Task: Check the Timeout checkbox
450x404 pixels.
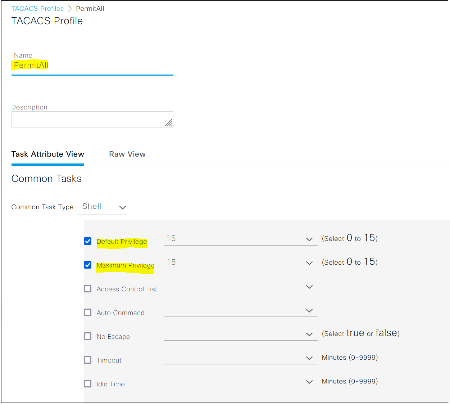Action: click(87, 360)
